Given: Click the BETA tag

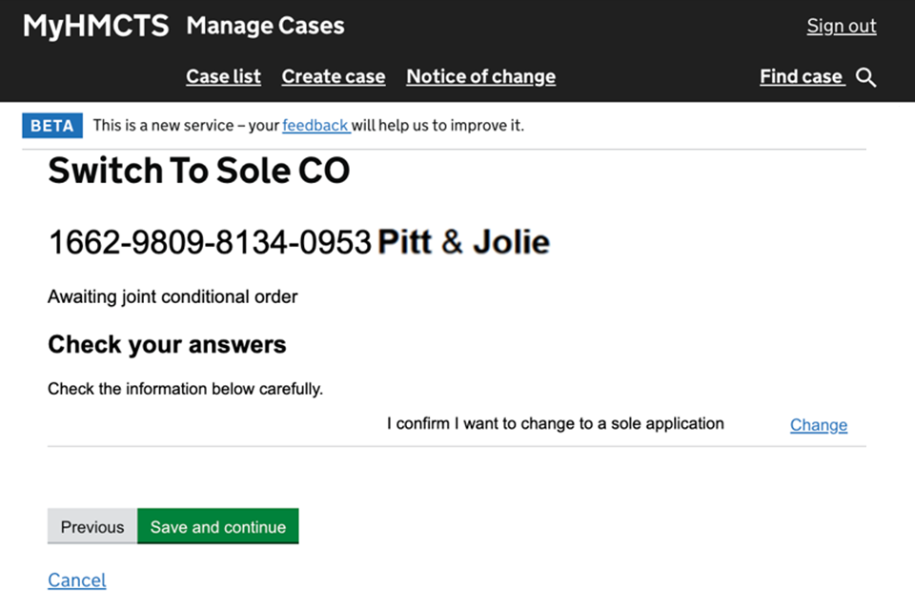Looking at the screenshot, I should [x=52, y=126].
